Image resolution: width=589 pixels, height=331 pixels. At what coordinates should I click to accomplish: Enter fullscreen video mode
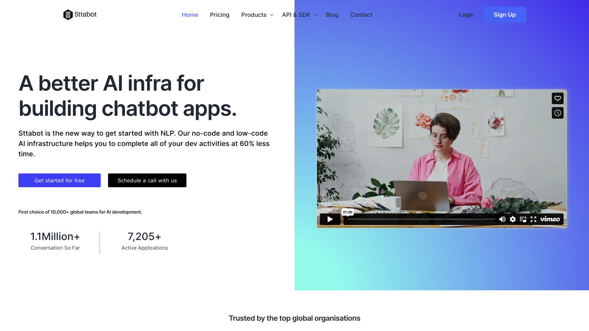point(533,219)
